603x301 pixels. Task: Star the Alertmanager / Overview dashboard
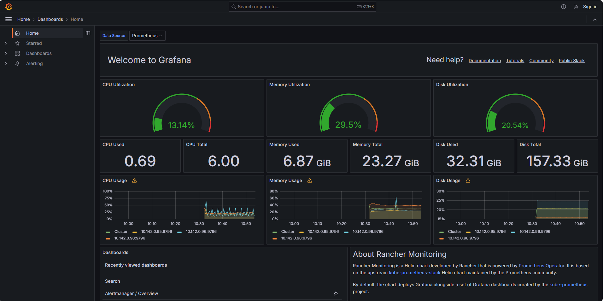336,293
